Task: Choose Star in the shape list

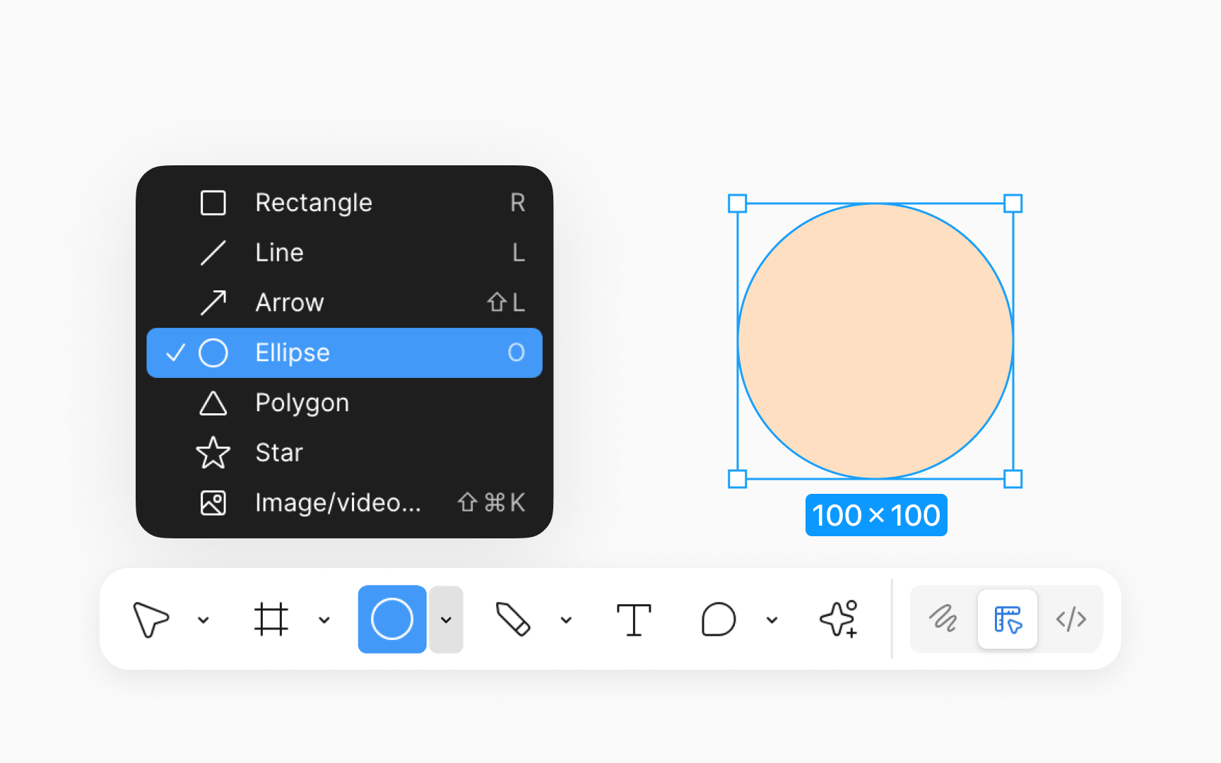Action: tap(279, 453)
